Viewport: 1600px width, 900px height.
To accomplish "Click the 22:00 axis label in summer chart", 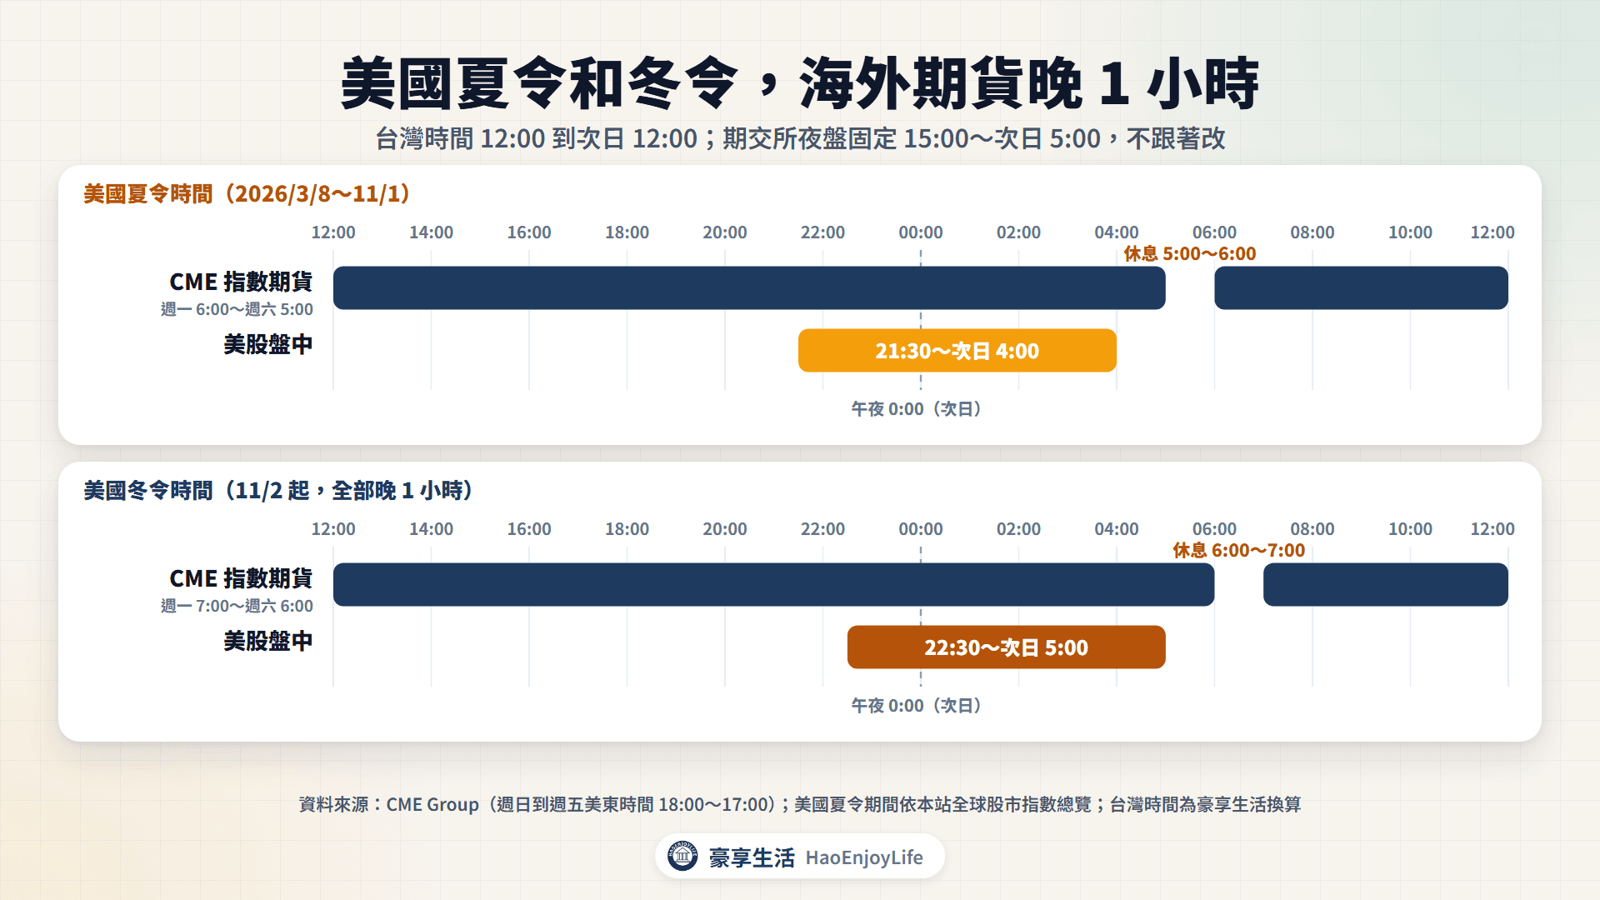I will coord(822,232).
